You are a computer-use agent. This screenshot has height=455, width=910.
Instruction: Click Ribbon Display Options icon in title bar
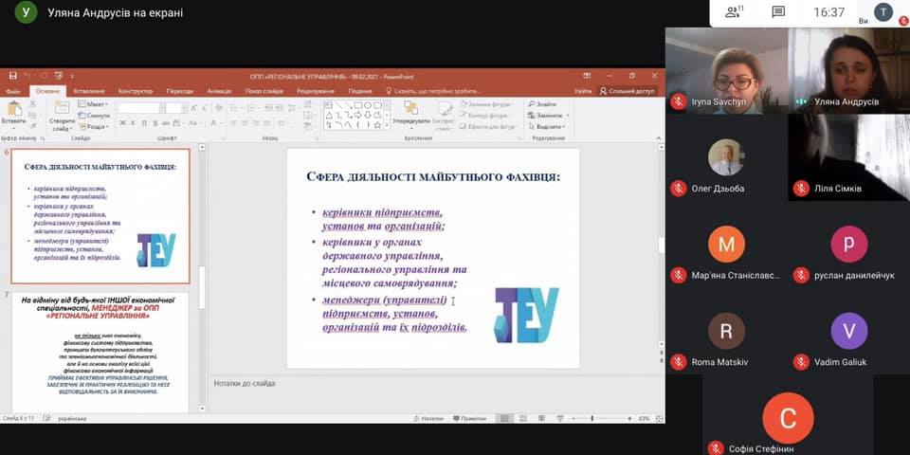click(587, 76)
